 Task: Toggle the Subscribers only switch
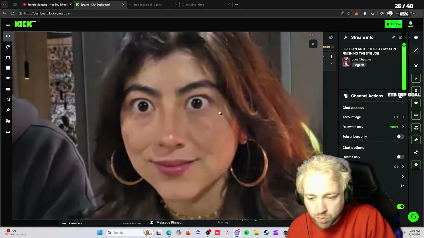coord(400,137)
